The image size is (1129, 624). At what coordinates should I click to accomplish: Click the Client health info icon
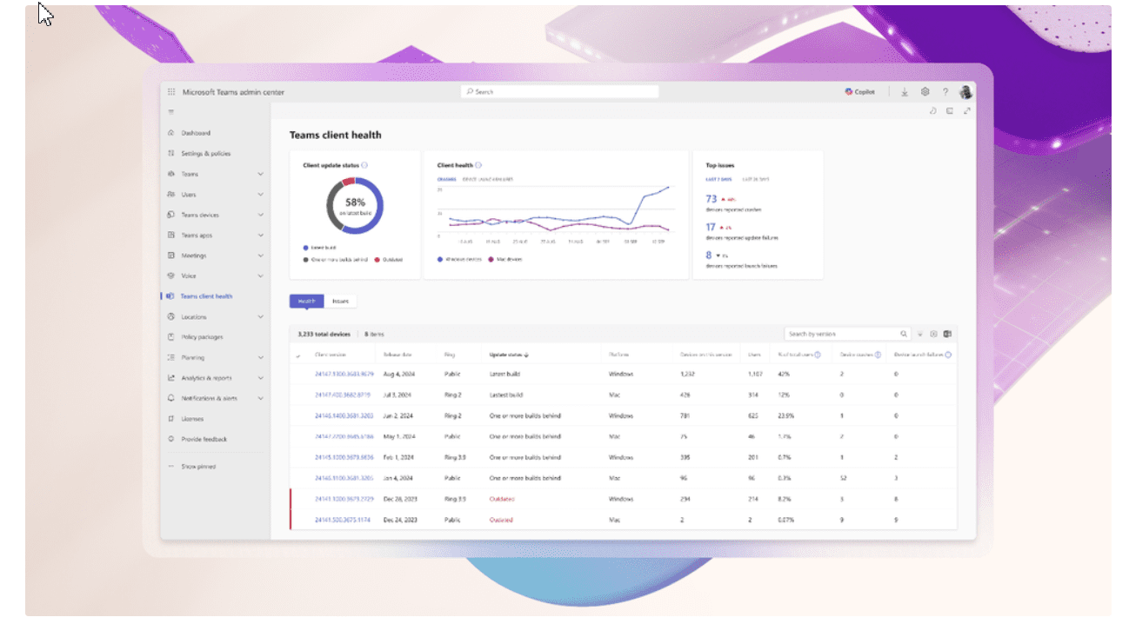pyautogui.click(x=478, y=165)
